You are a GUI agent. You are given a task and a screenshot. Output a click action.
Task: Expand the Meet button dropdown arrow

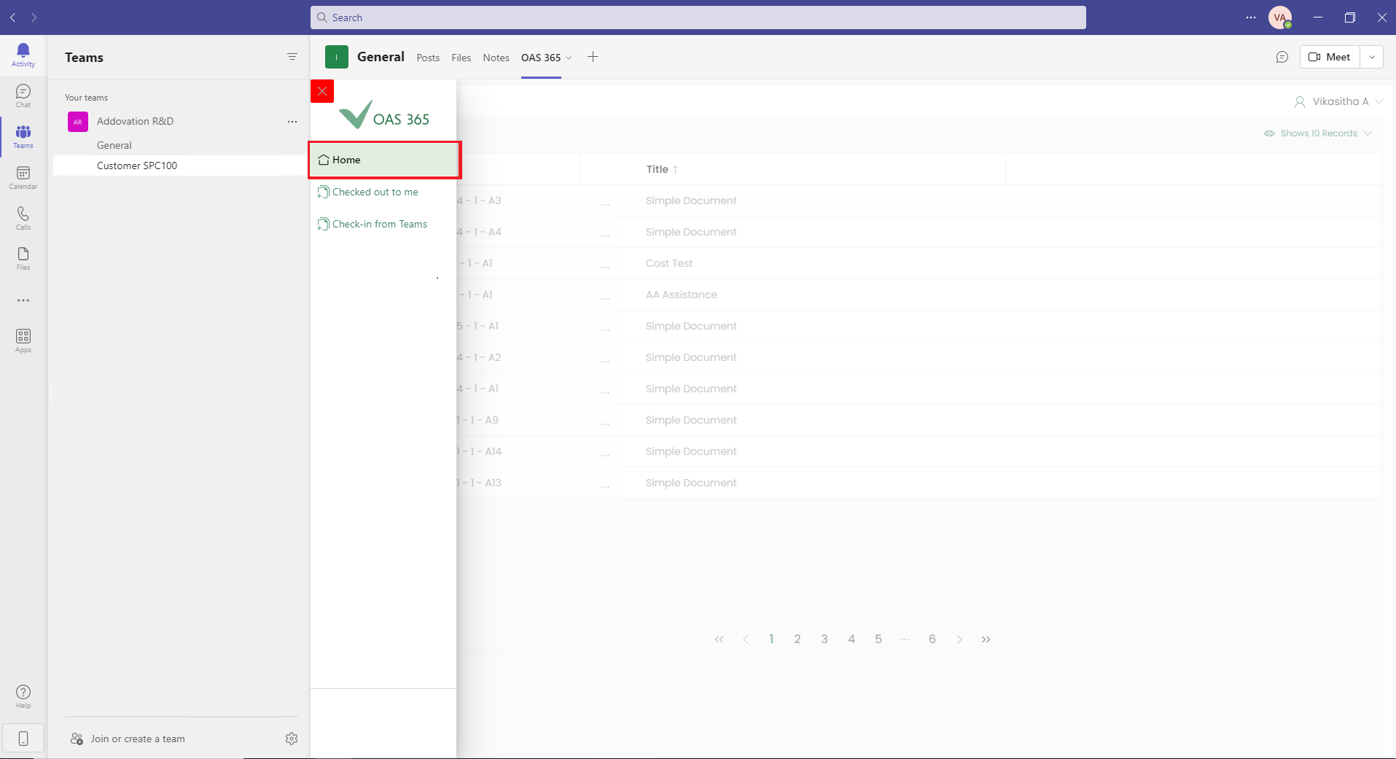tap(1371, 57)
